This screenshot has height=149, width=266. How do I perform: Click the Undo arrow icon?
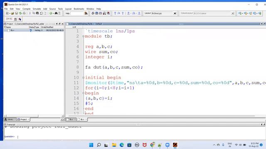(x=41, y=13)
